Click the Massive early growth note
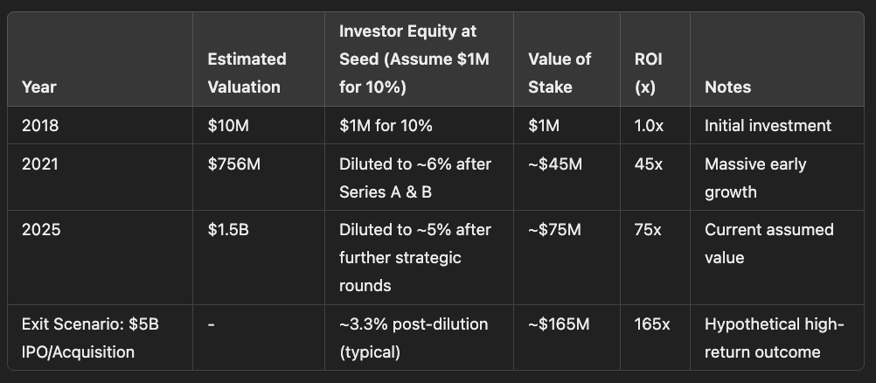The width and height of the screenshot is (876, 383). coord(755,178)
